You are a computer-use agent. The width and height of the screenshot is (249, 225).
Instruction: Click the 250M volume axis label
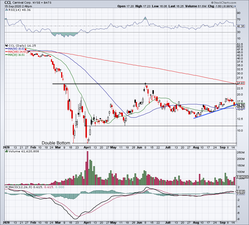(x=241, y=153)
